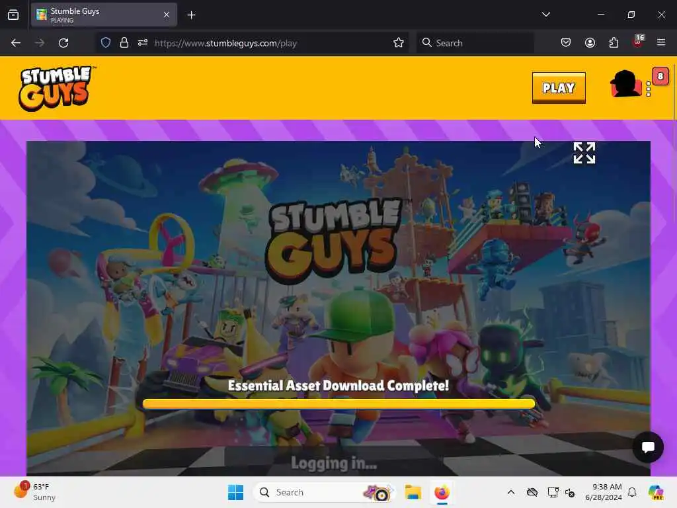Open site permissions icon in address bar

click(143, 43)
